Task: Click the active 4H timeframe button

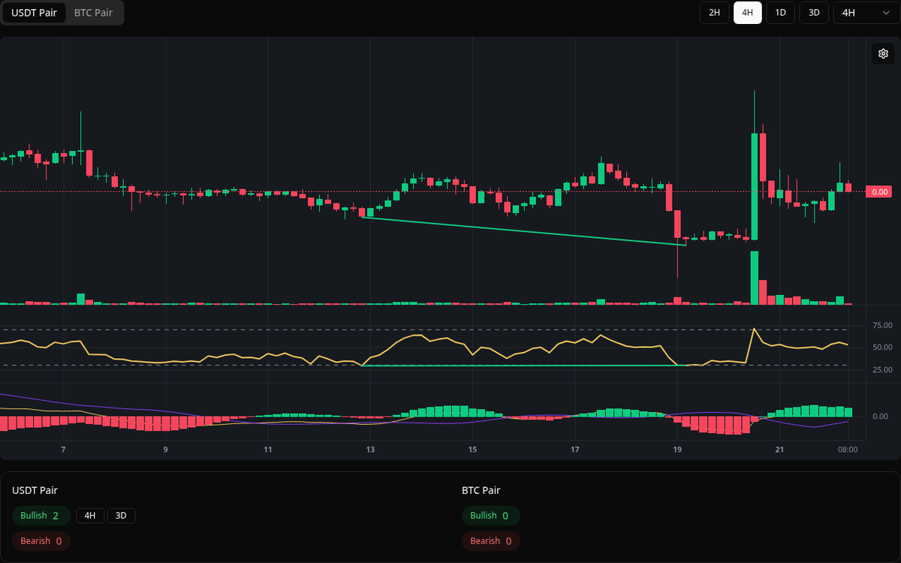Action: click(747, 13)
